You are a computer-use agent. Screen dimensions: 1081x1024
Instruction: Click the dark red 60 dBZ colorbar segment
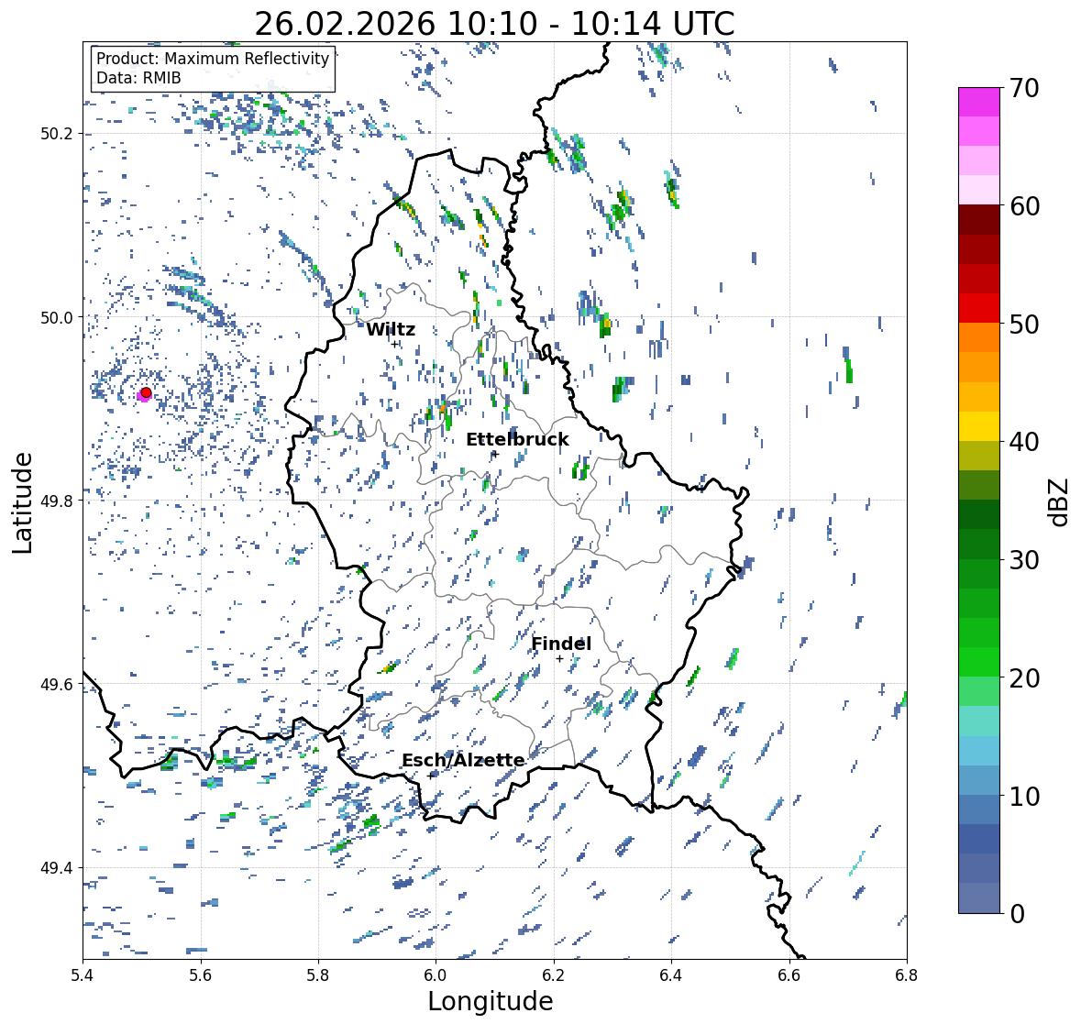(979, 220)
